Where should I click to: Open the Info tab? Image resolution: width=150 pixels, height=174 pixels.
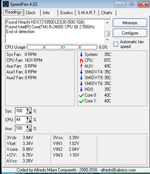click(x=49, y=13)
